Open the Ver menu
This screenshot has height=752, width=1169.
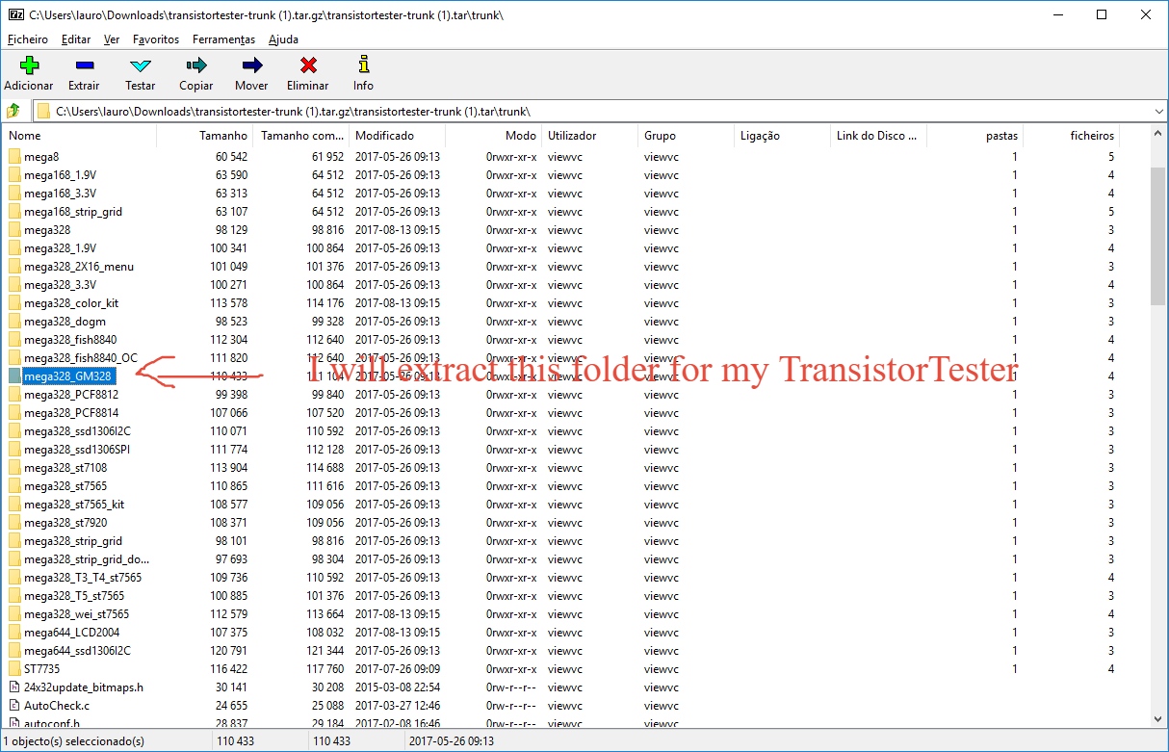(111, 39)
